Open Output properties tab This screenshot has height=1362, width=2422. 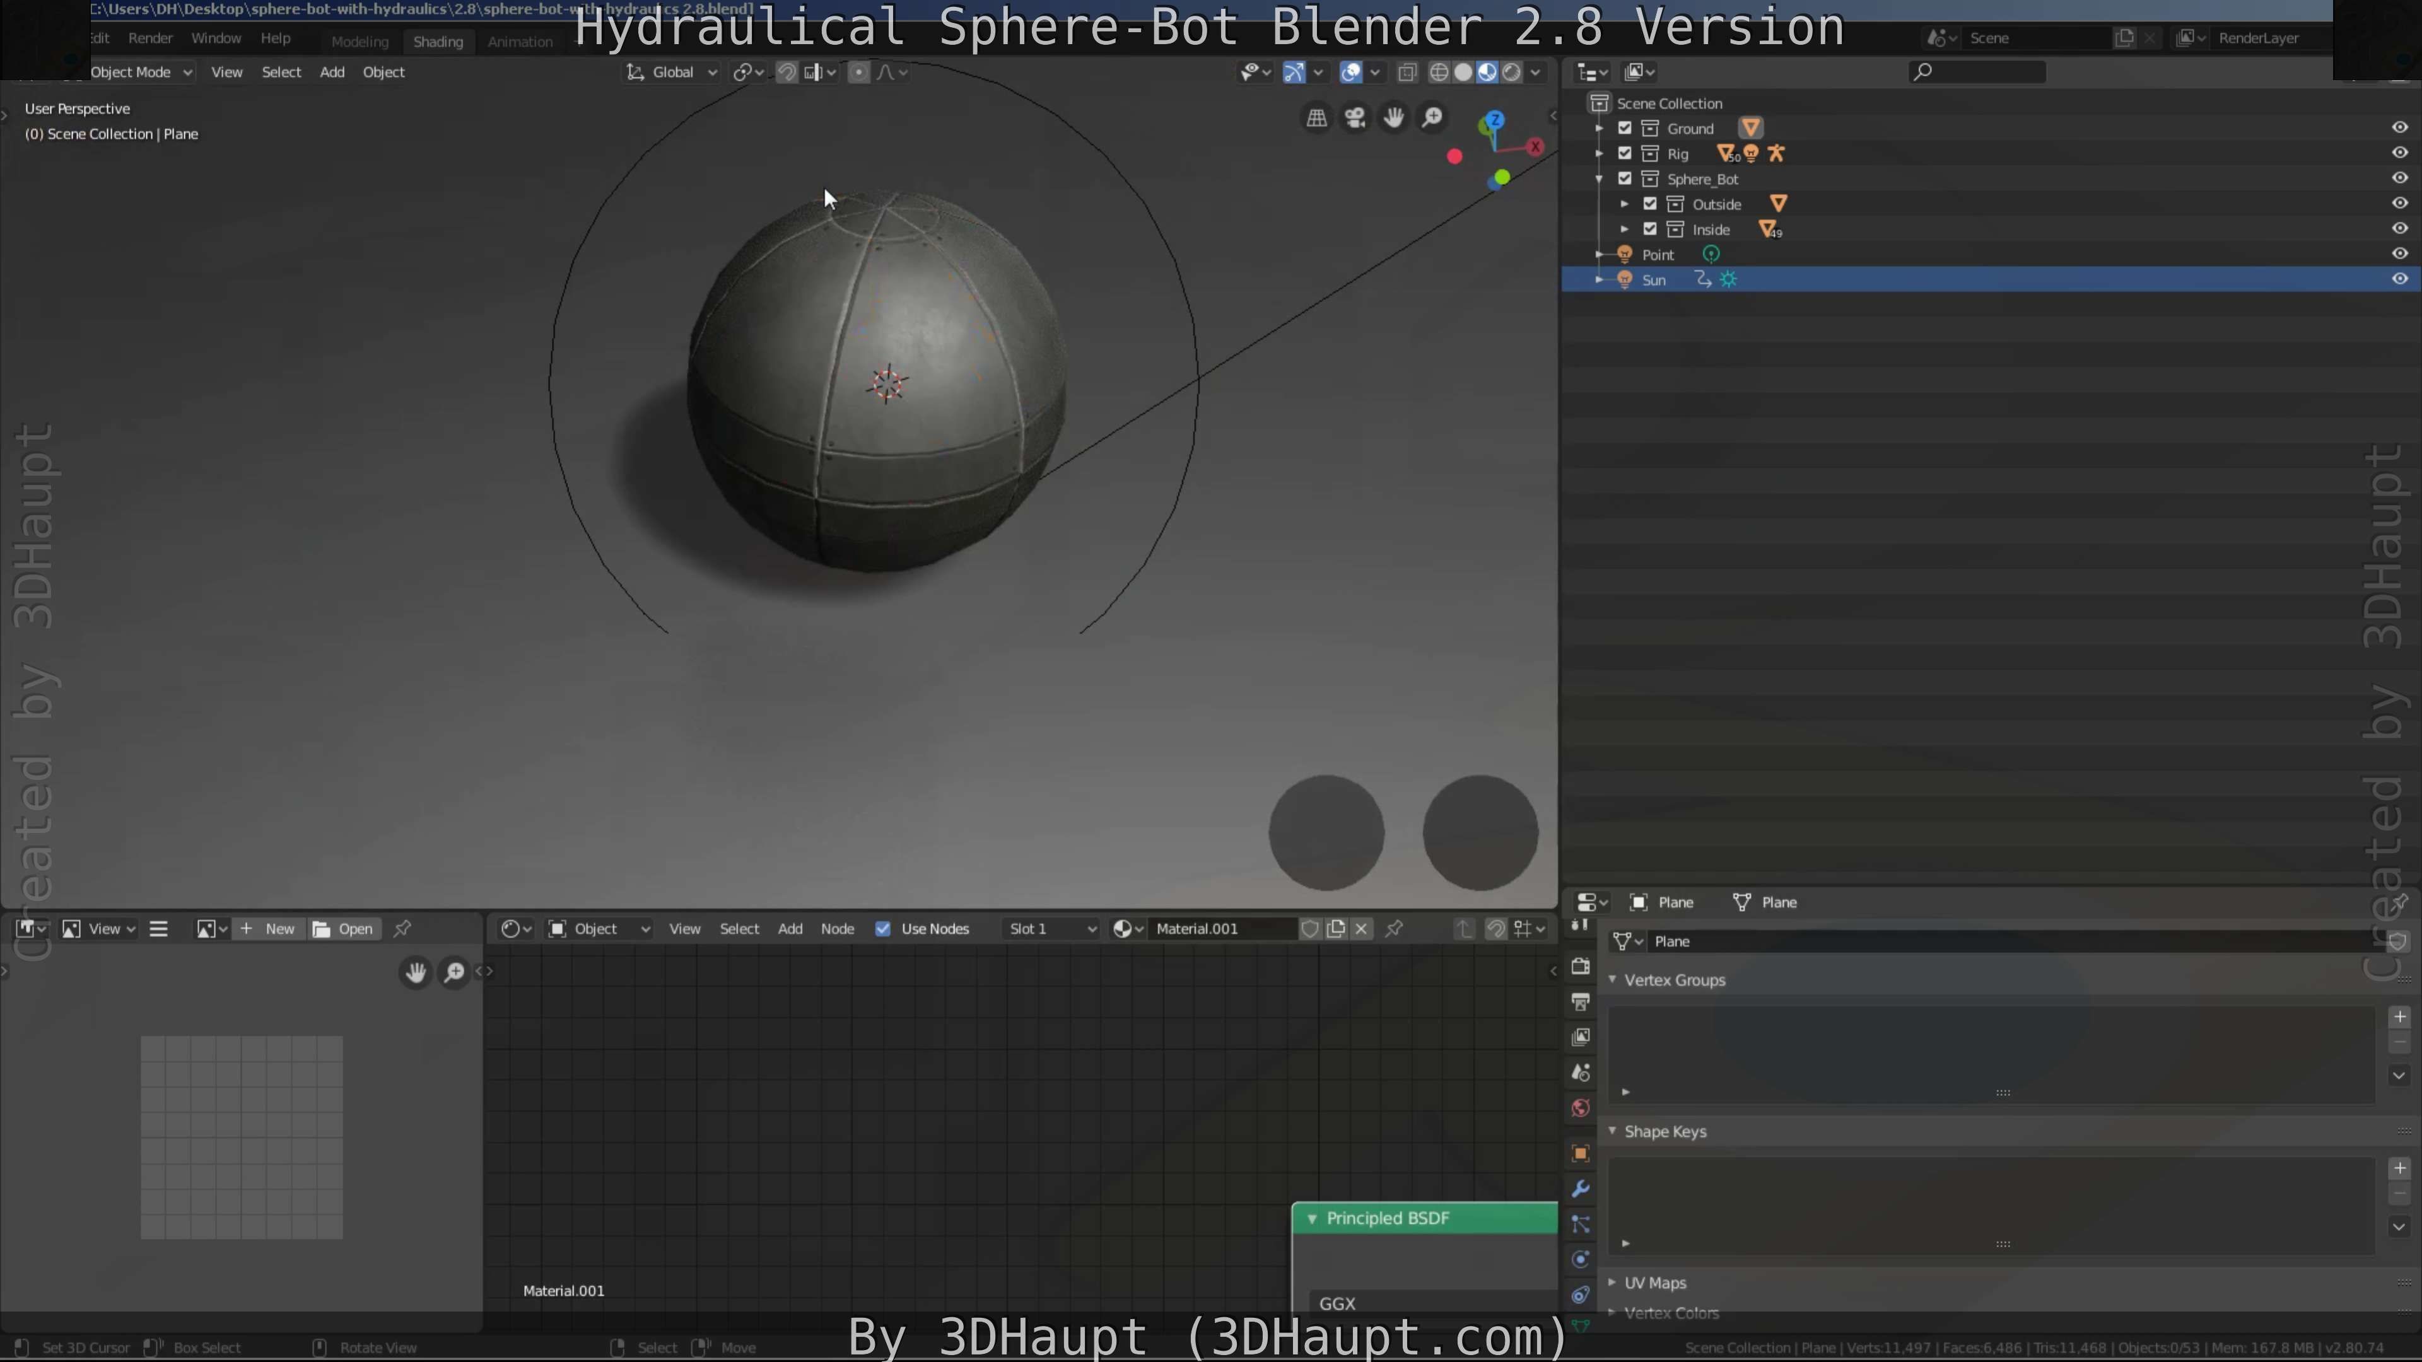(1581, 1001)
